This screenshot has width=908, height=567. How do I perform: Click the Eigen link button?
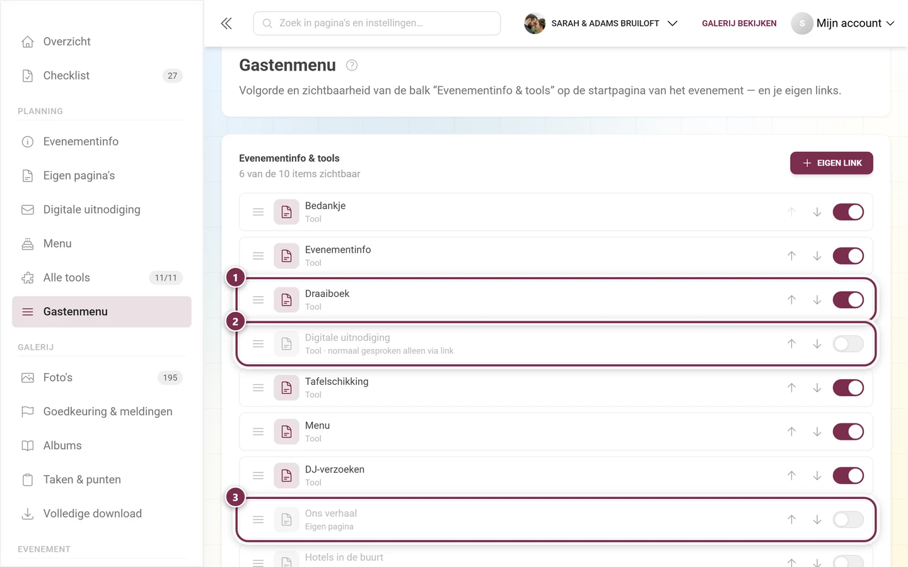831,163
